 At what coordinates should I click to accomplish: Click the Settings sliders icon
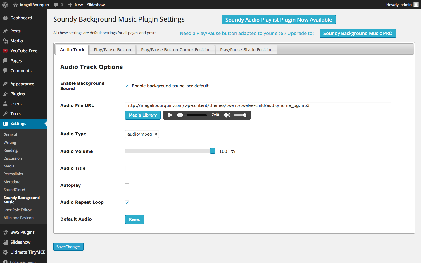click(5, 124)
